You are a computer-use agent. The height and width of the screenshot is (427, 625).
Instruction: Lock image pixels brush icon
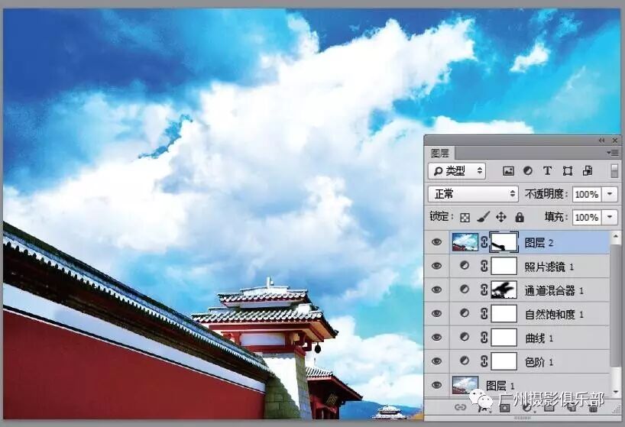[483, 217]
